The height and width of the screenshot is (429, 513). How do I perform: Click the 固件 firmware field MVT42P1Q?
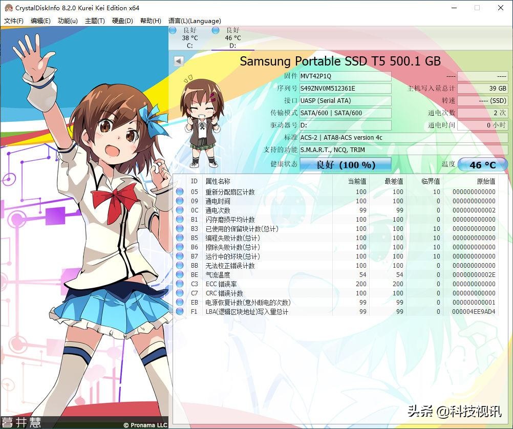click(x=345, y=76)
